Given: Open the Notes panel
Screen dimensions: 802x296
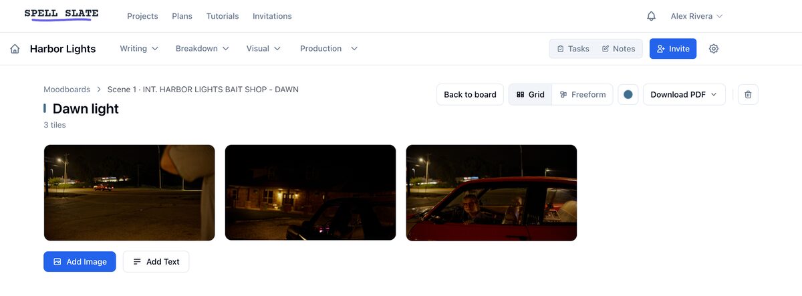Looking at the screenshot, I should click(618, 49).
